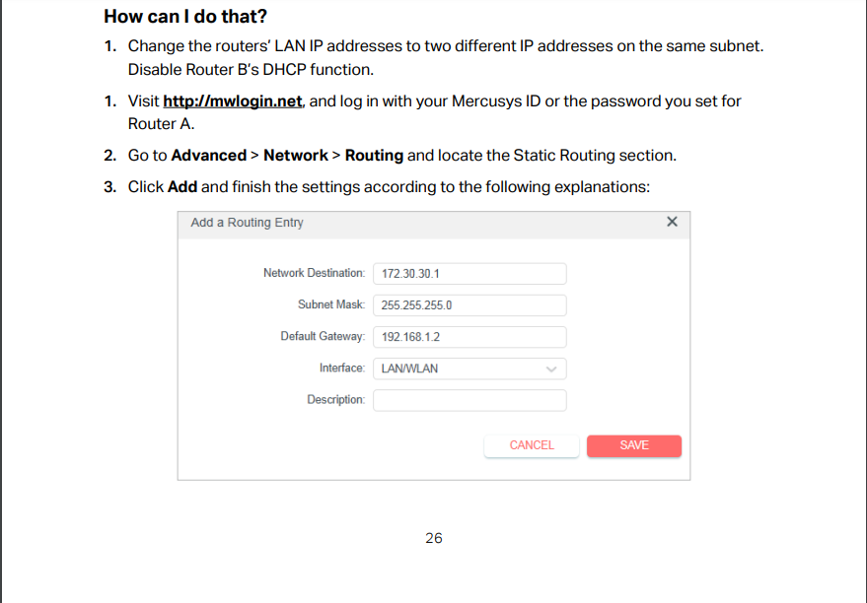The height and width of the screenshot is (603, 867).
Task: Focus the Default Gateway field showing 192.168.1.2
Action: point(470,337)
